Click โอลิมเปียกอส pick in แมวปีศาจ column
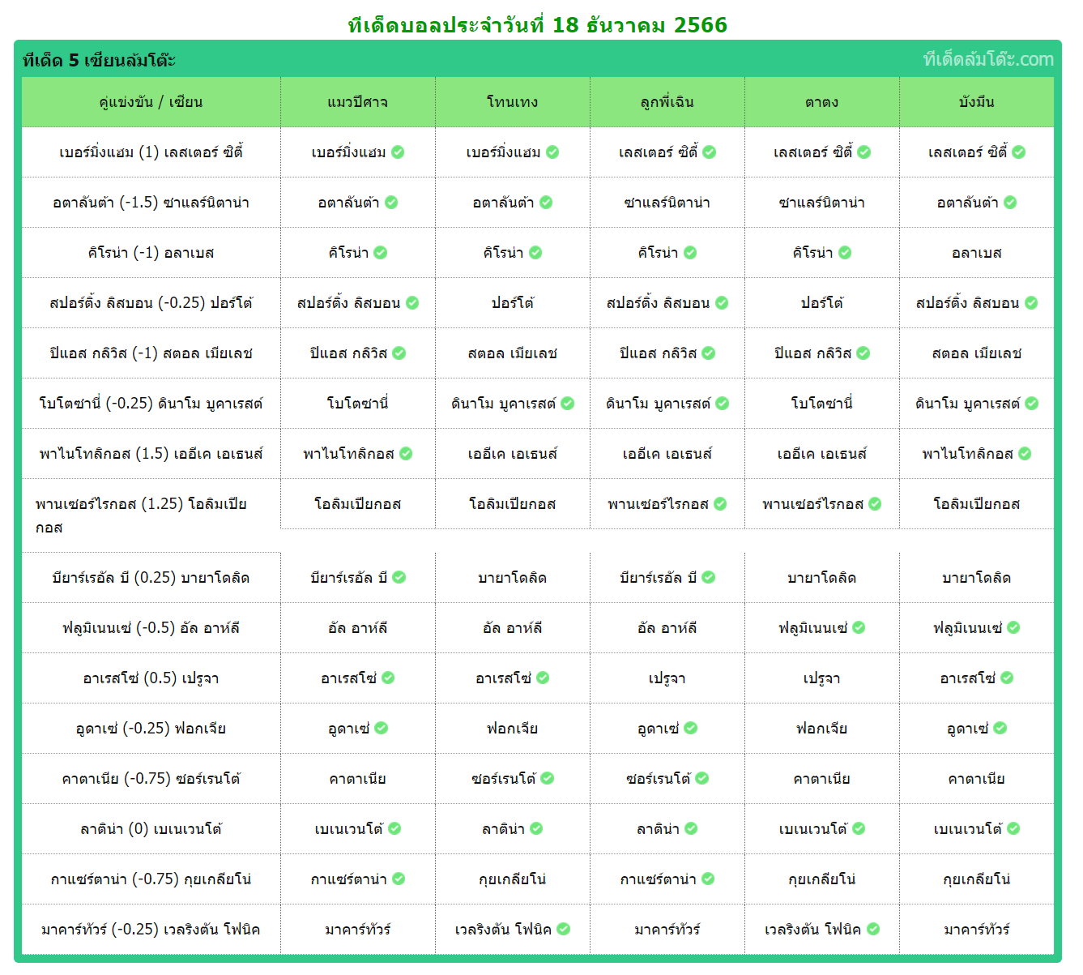Image resolution: width=1083 pixels, height=975 pixels. click(x=358, y=504)
